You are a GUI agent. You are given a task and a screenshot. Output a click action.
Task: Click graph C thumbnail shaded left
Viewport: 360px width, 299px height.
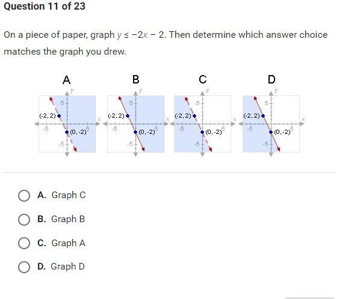click(202, 124)
